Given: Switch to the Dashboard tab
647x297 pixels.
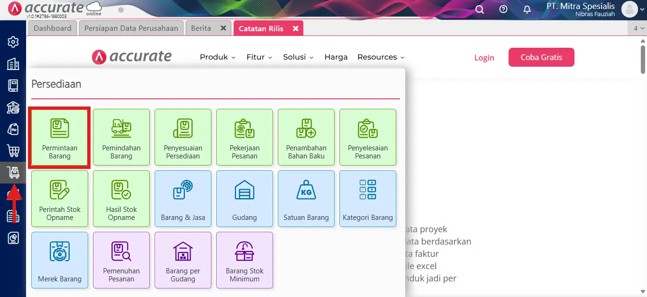Looking at the screenshot, I should coord(52,28).
